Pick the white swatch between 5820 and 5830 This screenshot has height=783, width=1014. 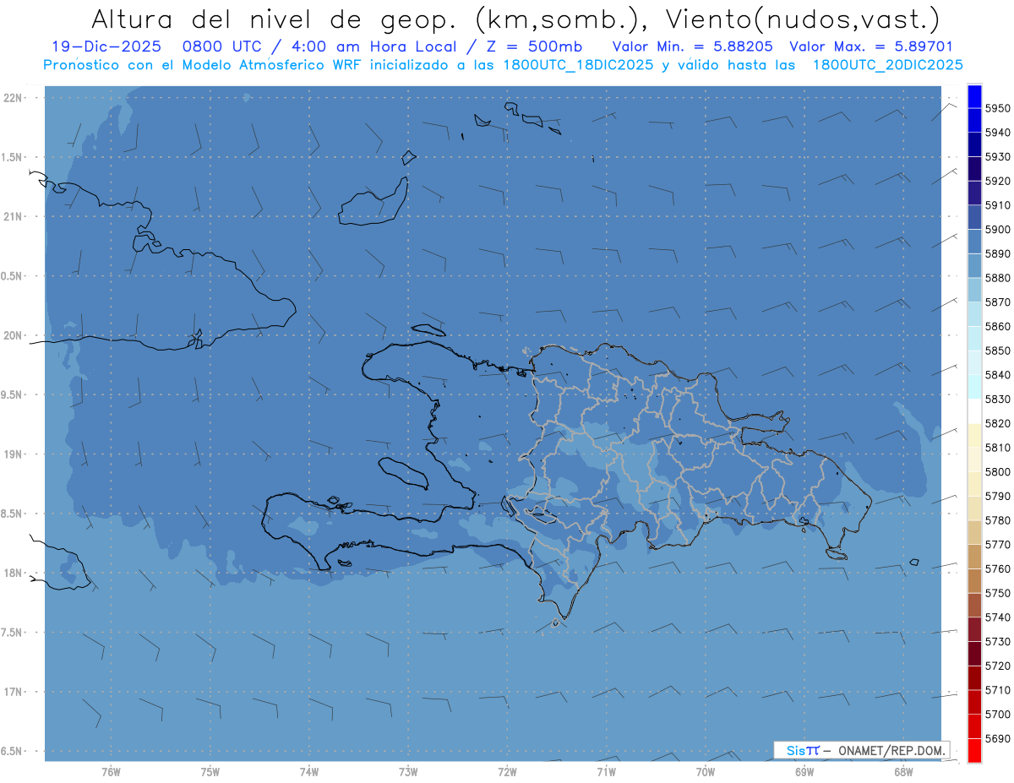pos(974,411)
